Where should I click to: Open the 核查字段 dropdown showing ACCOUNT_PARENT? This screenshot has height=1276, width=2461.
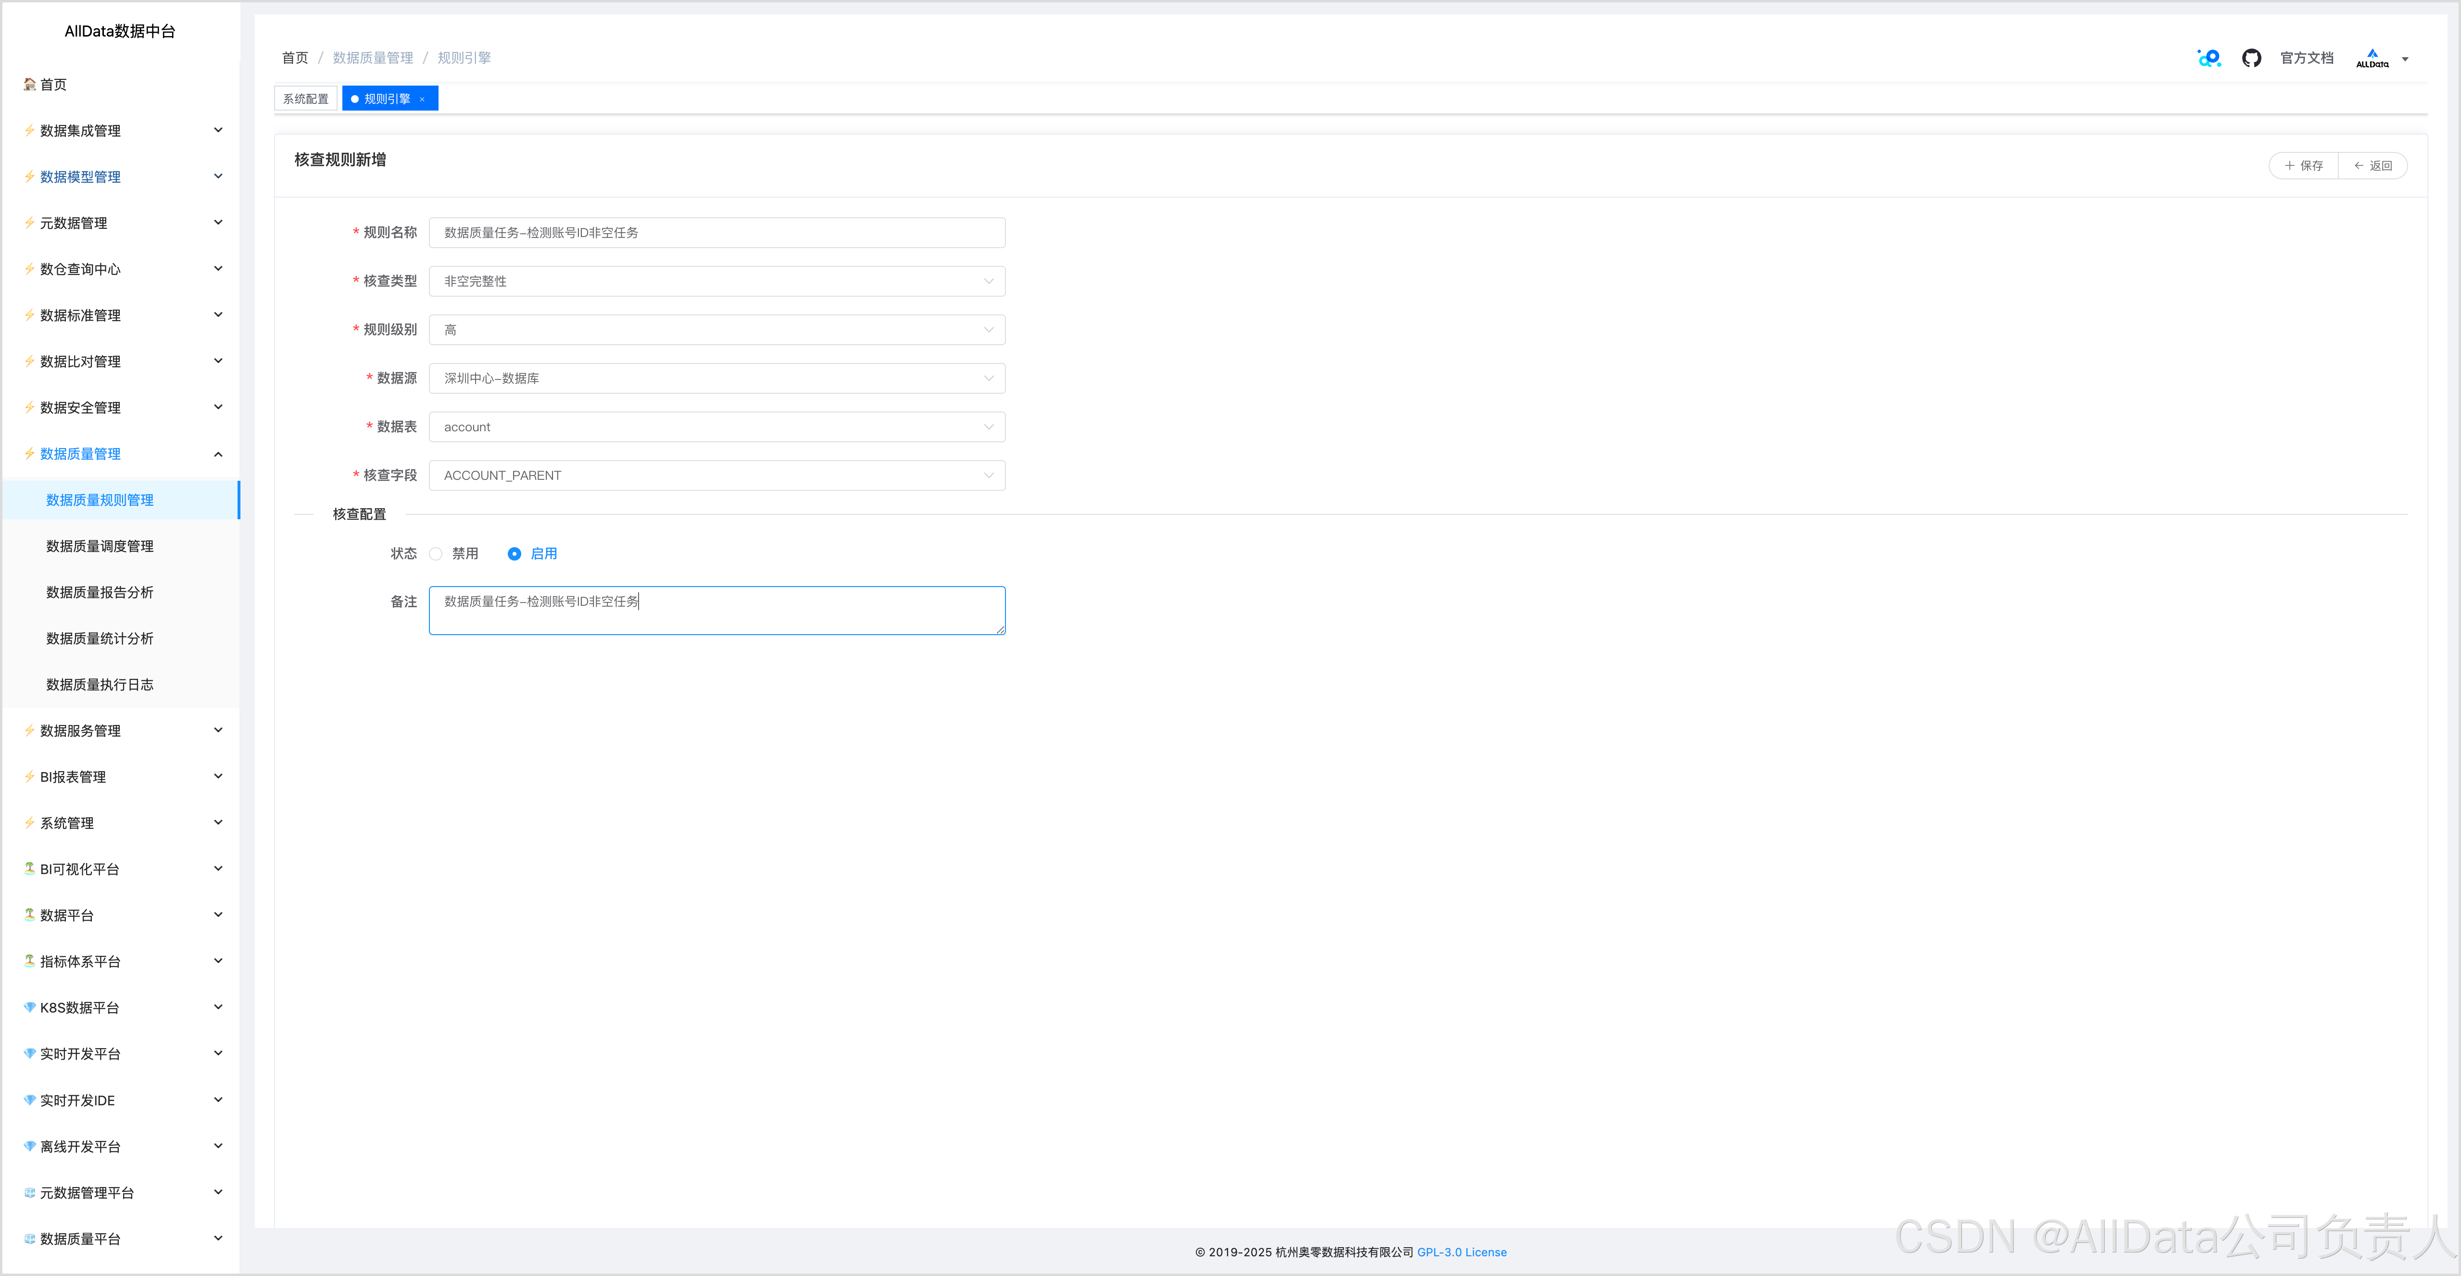[x=716, y=475]
